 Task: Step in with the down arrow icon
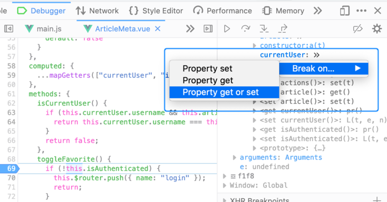[264, 29]
